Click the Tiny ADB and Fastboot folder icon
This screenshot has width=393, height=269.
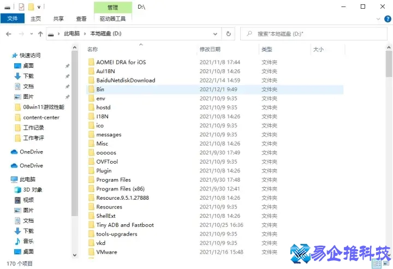(x=91, y=225)
